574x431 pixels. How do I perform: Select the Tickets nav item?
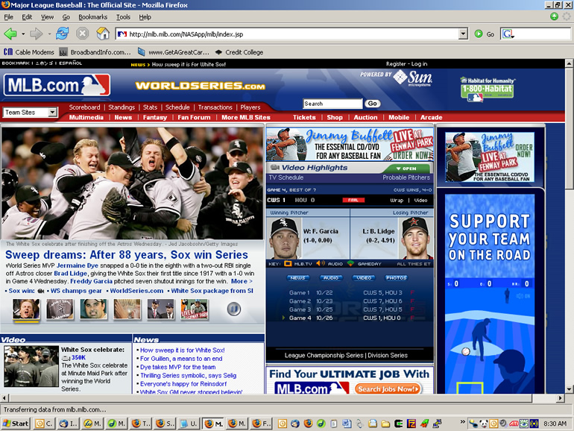coord(304,118)
